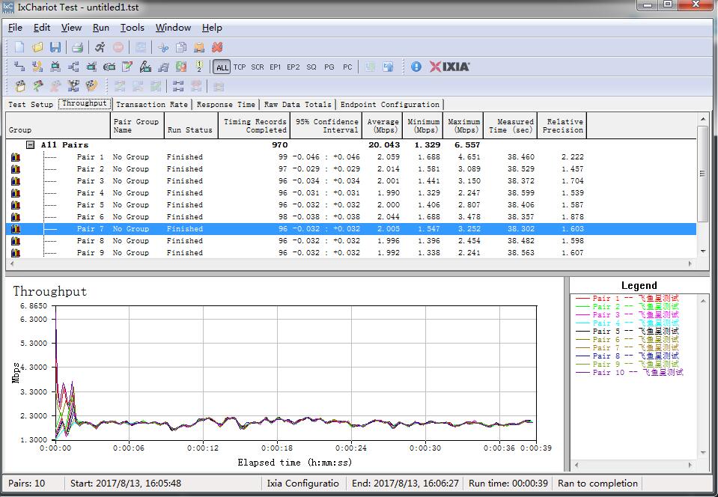Click the Save floppy disk icon
Screen dimensions: 718x497
click(x=55, y=47)
